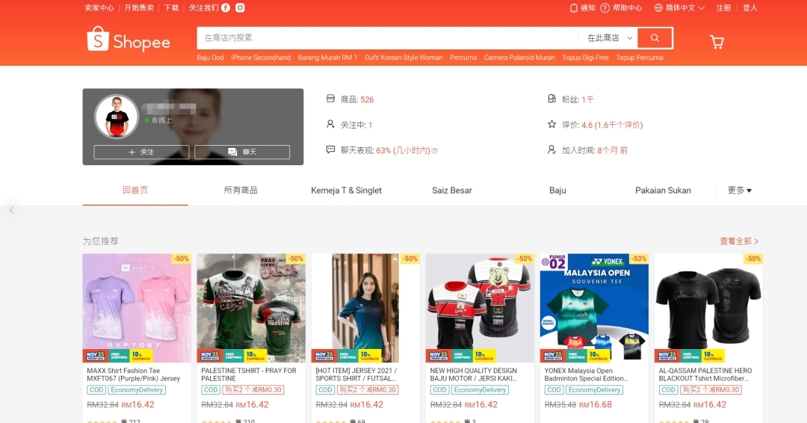
Task: Click the shop avatar picture
Action: pos(117,117)
